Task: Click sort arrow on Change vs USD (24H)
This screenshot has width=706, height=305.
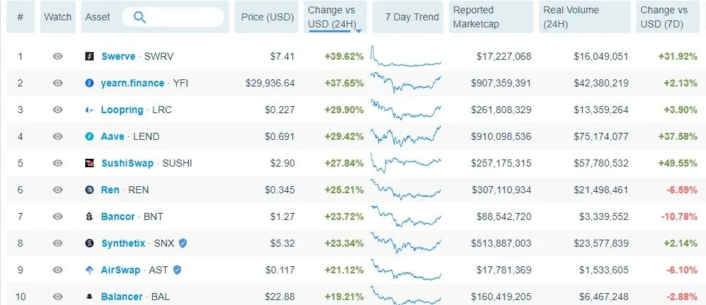Action: 359,31
